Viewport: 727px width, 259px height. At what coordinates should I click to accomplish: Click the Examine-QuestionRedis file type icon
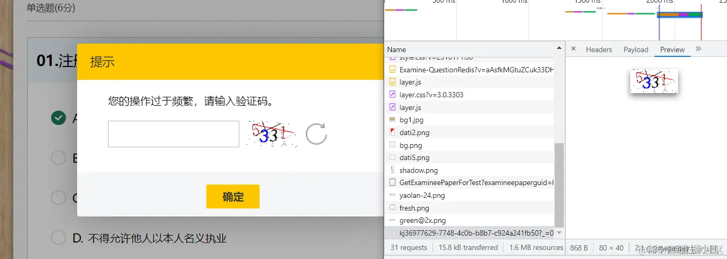click(x=392, y=69)
